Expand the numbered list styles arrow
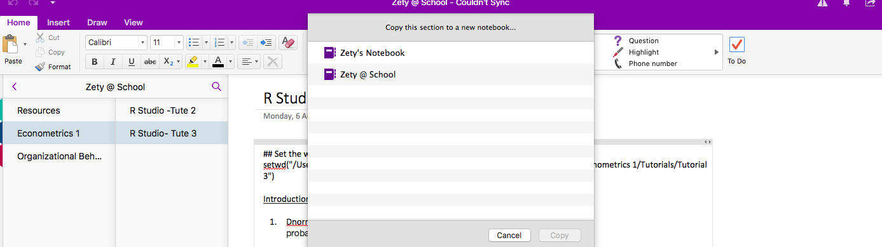This screenshot has width=882, height=247. coord(231,43)
